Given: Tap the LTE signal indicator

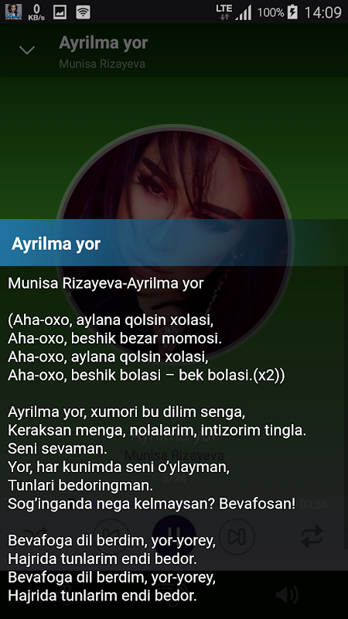Looking at the screenshot, I should coord(224,12).
